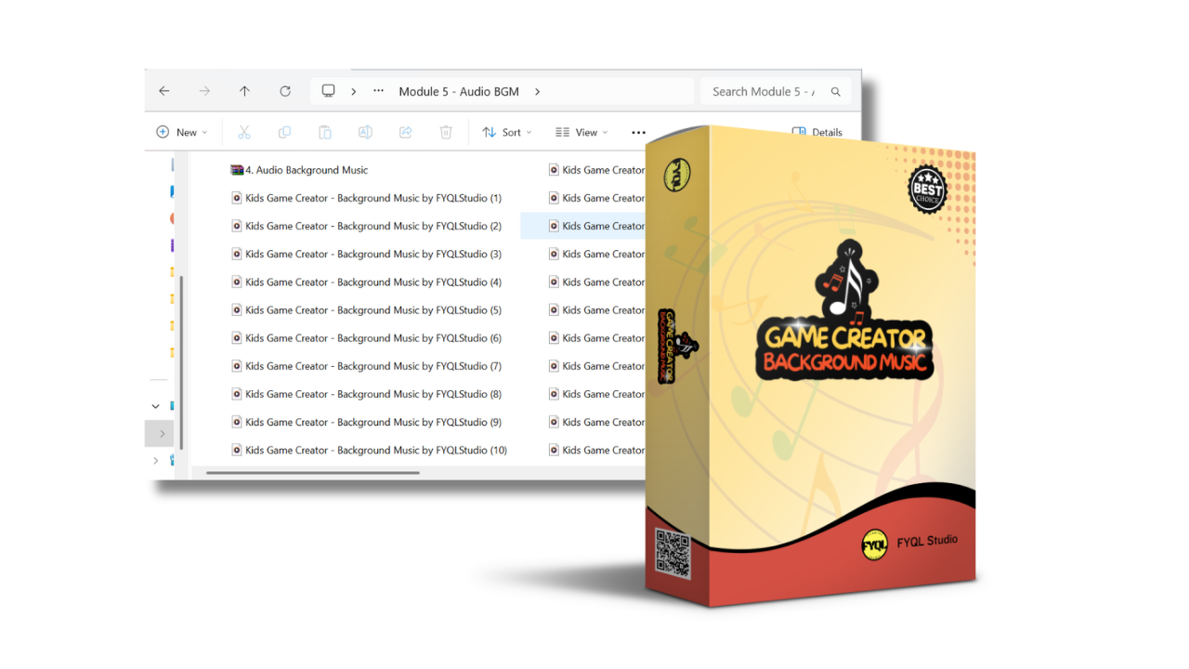Toggle the Details pane
The image size is (1189, 669).
(817, 132)
